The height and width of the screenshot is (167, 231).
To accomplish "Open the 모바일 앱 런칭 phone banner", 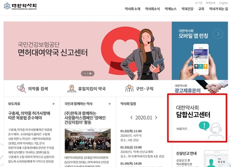I will click(x=200, y=51).
